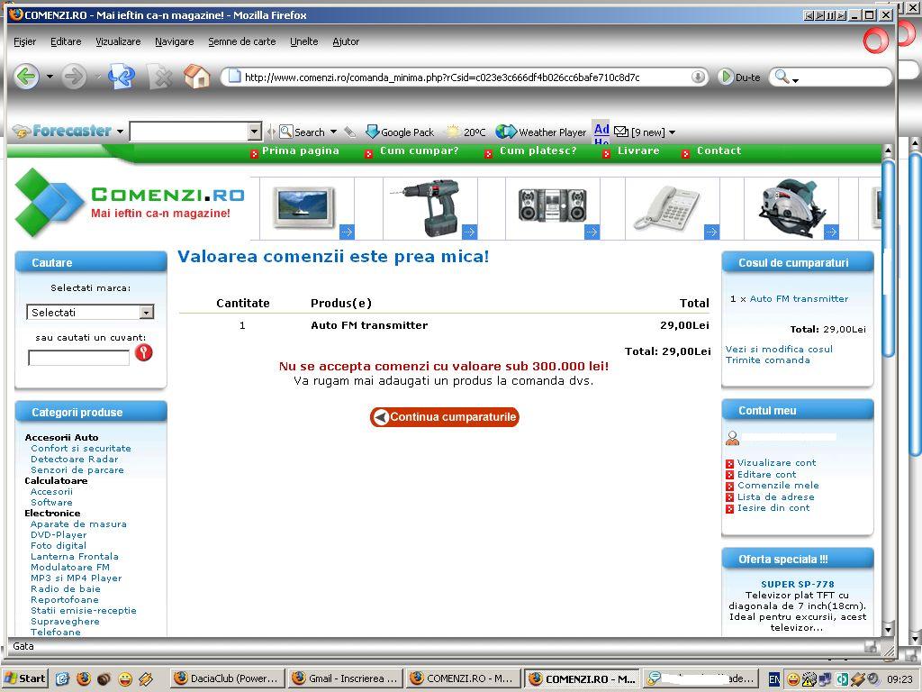Image resolution: width=922 pixels, height=692 pixels.
Task: Open Auto FM transmitter in the cart box
Action: point(800,299)
